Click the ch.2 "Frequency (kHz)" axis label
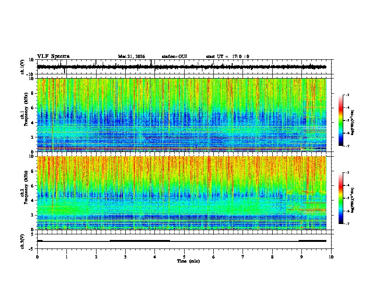This screenshot has width=373, height=288. (26, 187)
